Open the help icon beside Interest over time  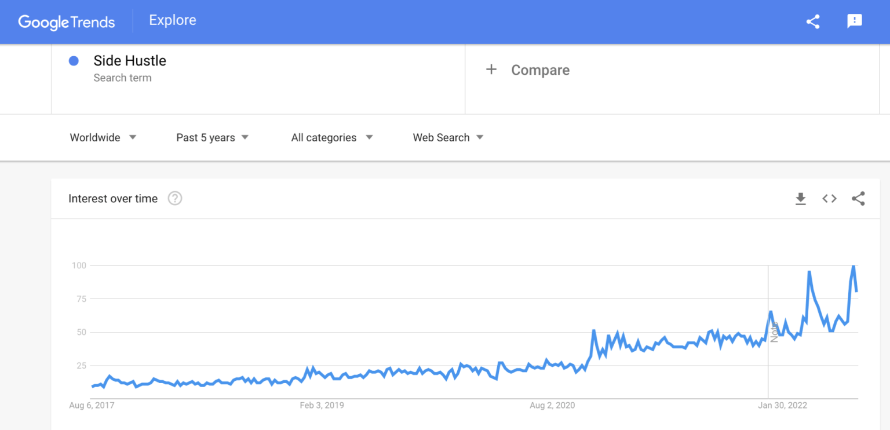175,199
